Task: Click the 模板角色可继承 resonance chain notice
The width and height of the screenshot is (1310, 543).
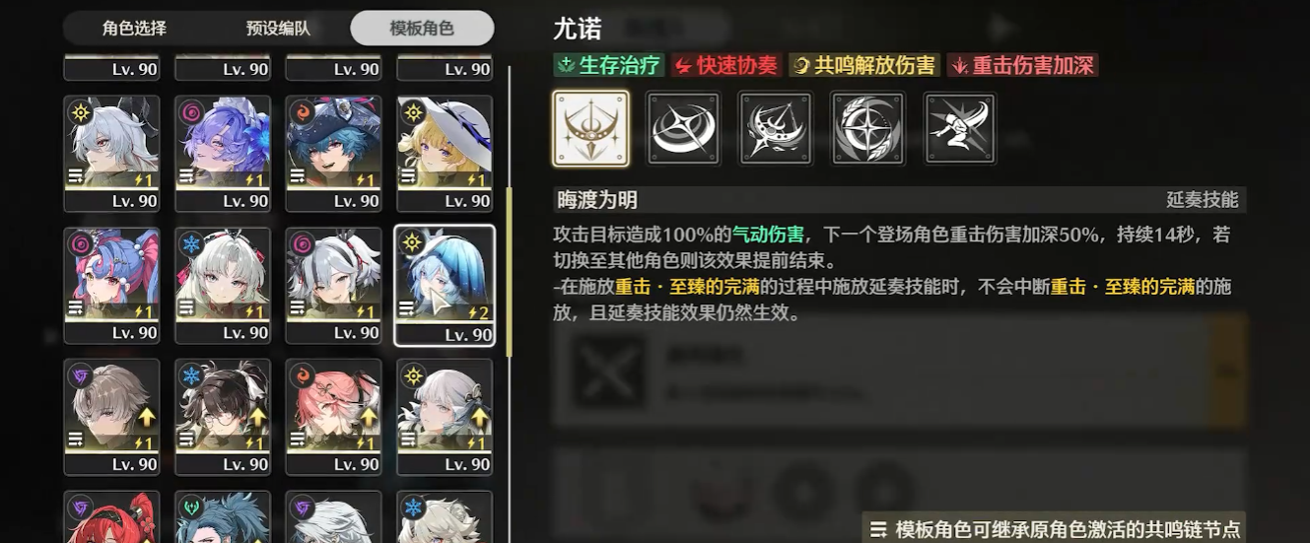Action: pyautogui.click(x=1054, y=528)
